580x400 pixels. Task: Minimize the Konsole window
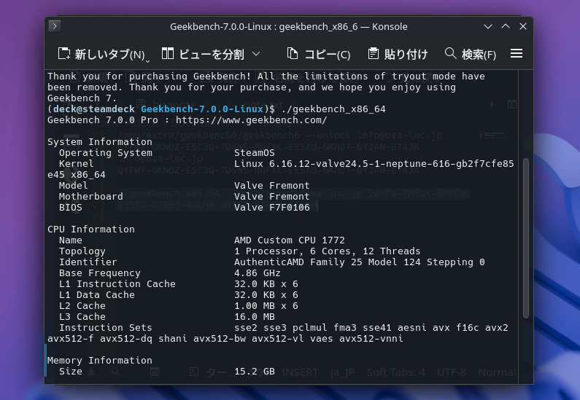point(488,26)
